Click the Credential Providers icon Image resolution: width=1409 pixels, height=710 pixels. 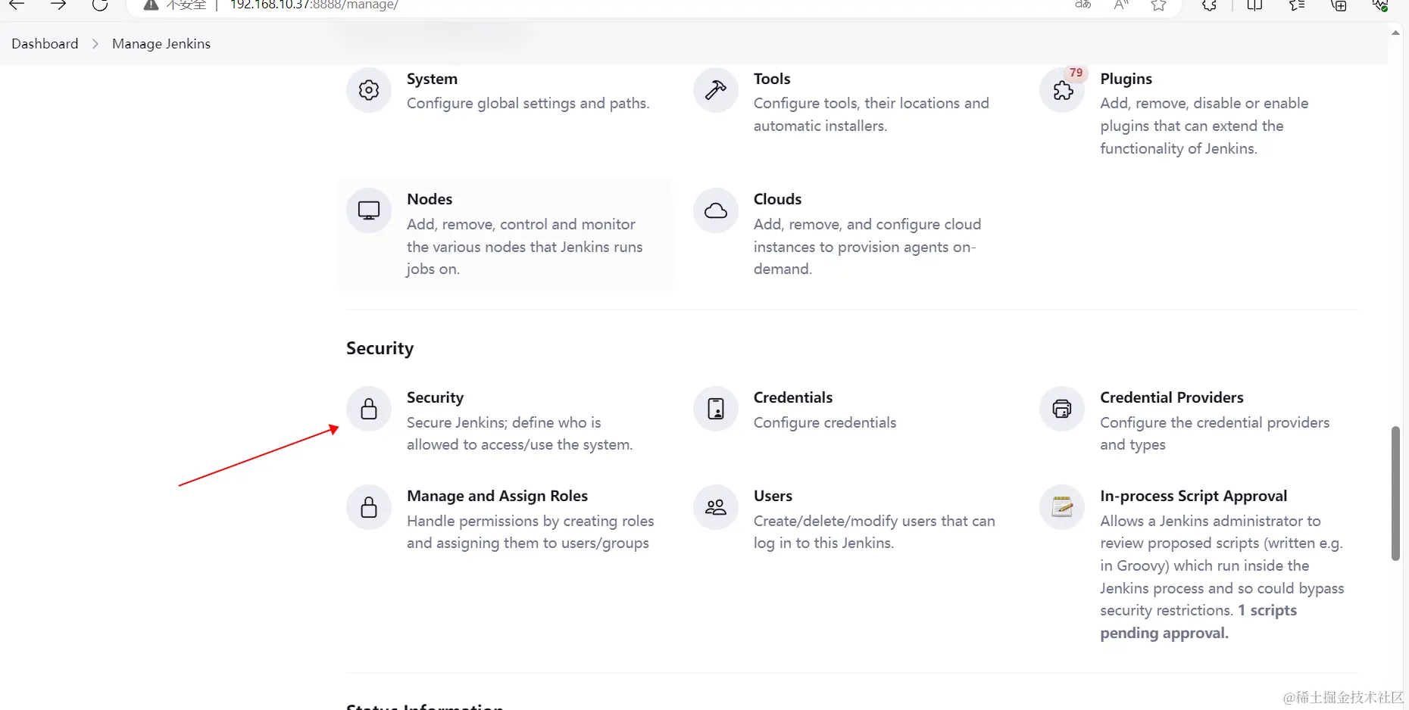[1062, 409]
